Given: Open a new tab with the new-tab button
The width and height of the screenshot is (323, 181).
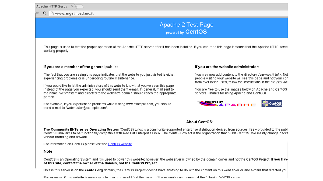Looking at the screenshot, I should pos(80,6).
